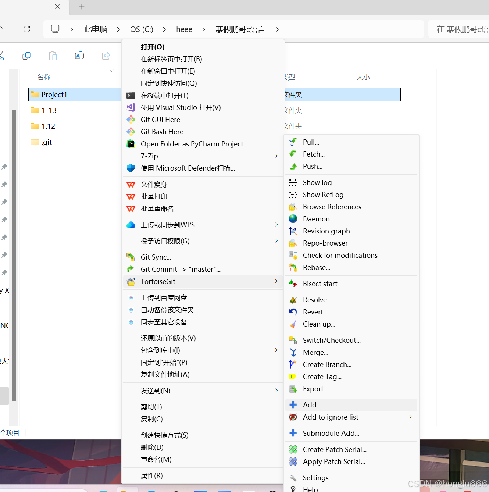489x492 pixels.
Task: Click the yellow Create Tag icon
Action: tap(293, 376)
